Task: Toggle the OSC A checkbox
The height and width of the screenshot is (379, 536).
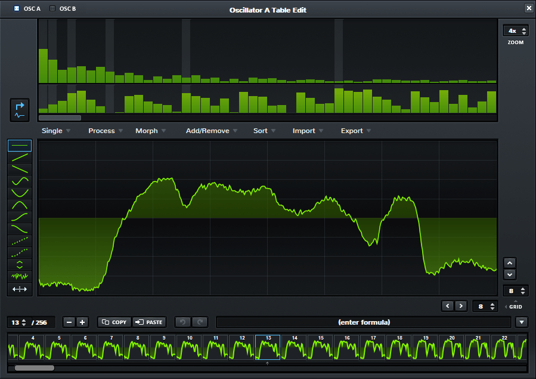Action: click(x=16, y=8)
